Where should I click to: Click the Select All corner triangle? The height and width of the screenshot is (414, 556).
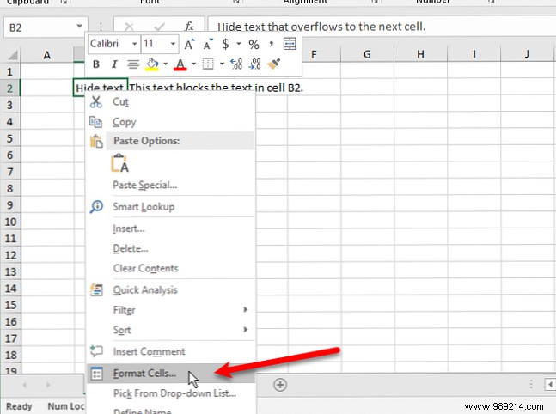(12, 55)
